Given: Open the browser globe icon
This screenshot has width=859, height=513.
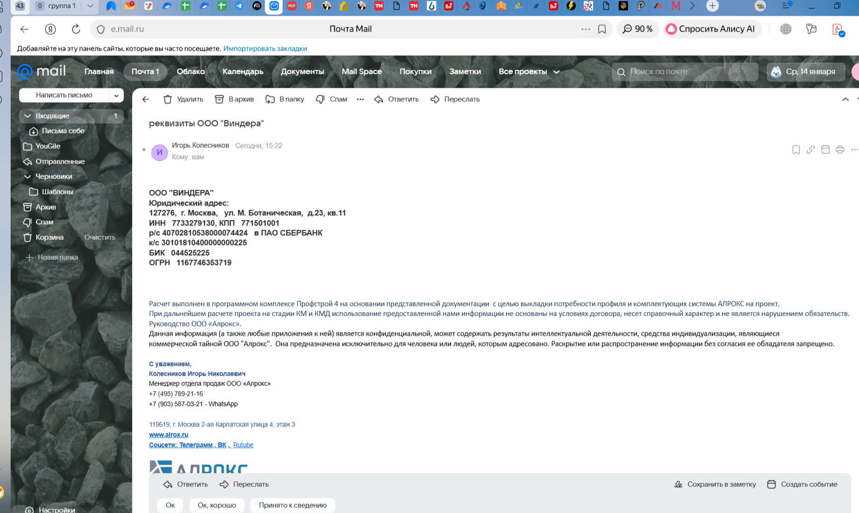Looking at the screenshot, I should point(786,29).
